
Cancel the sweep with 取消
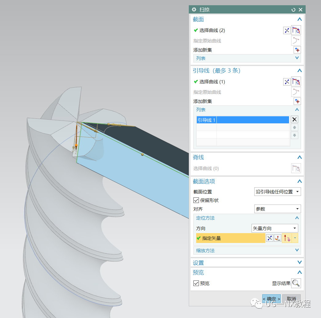pyautogui.click(x=291, y=299)
